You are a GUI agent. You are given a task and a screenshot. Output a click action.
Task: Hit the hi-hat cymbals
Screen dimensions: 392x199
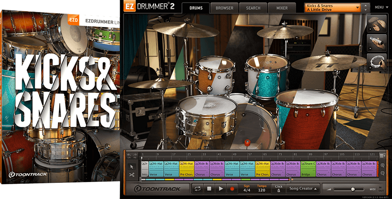[x=160, y=84]
